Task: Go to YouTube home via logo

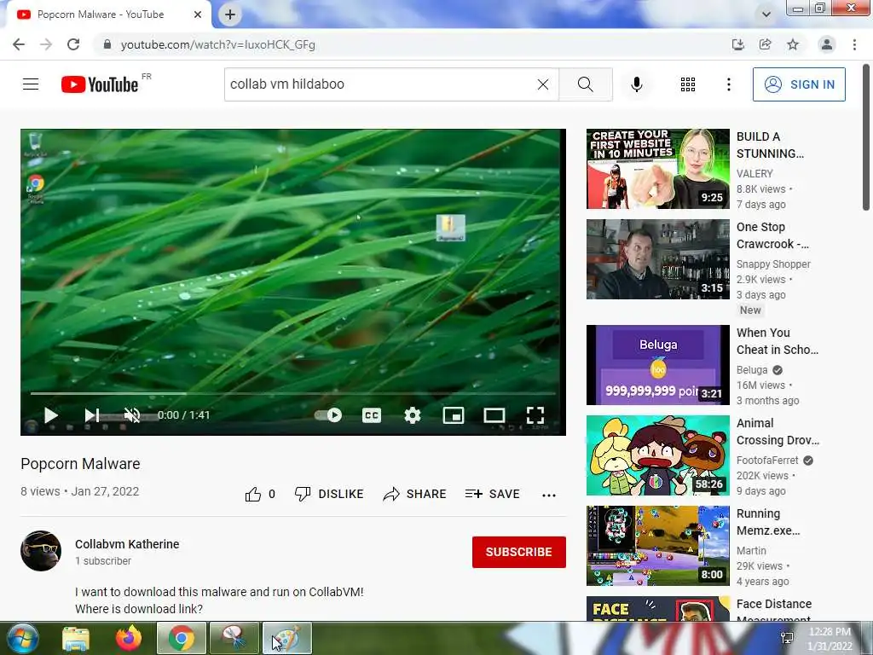Action: [101, 84]
